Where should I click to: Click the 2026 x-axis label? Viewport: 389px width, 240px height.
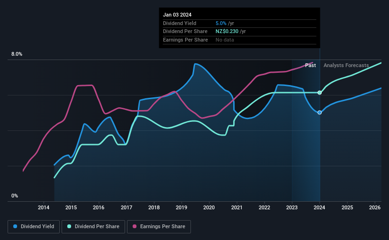[x=375, y=207]
